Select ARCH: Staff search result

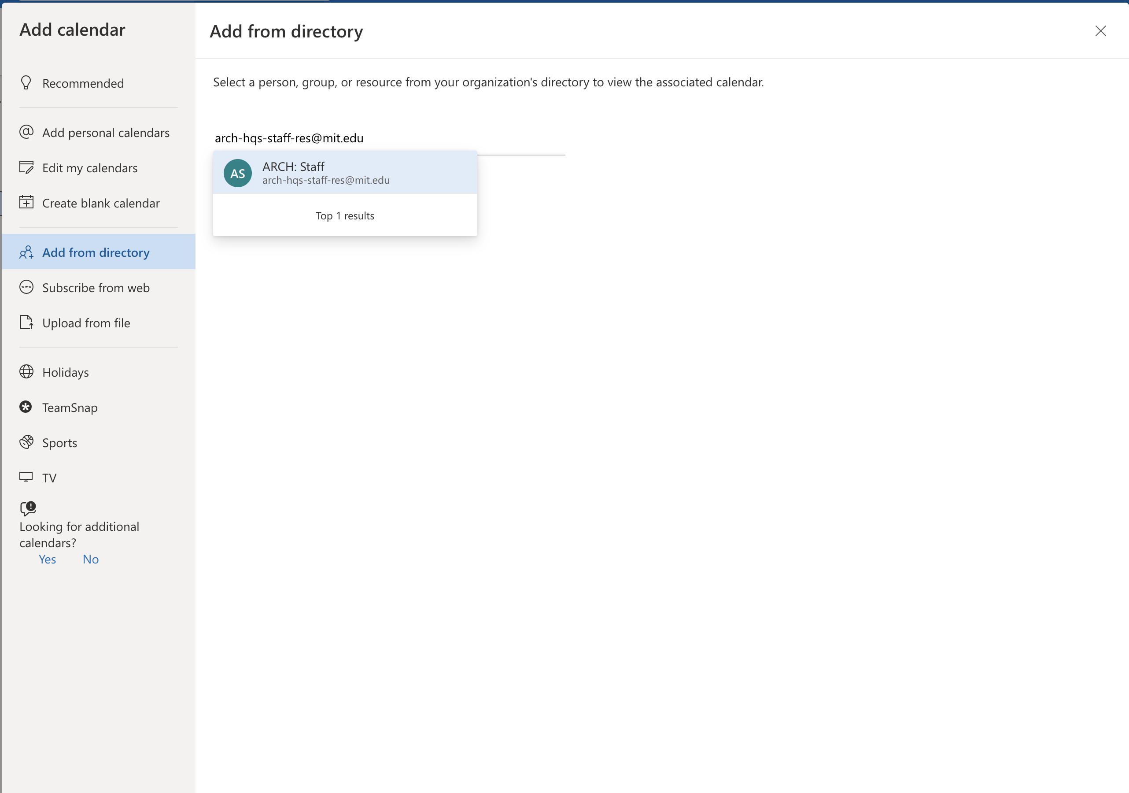point(345,173)
